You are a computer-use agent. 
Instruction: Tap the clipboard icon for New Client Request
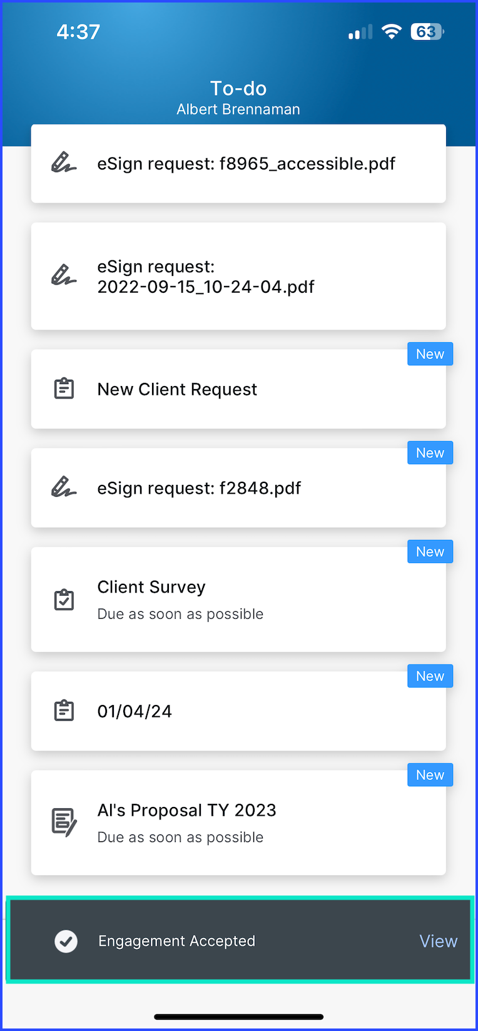tap(64, 389)
